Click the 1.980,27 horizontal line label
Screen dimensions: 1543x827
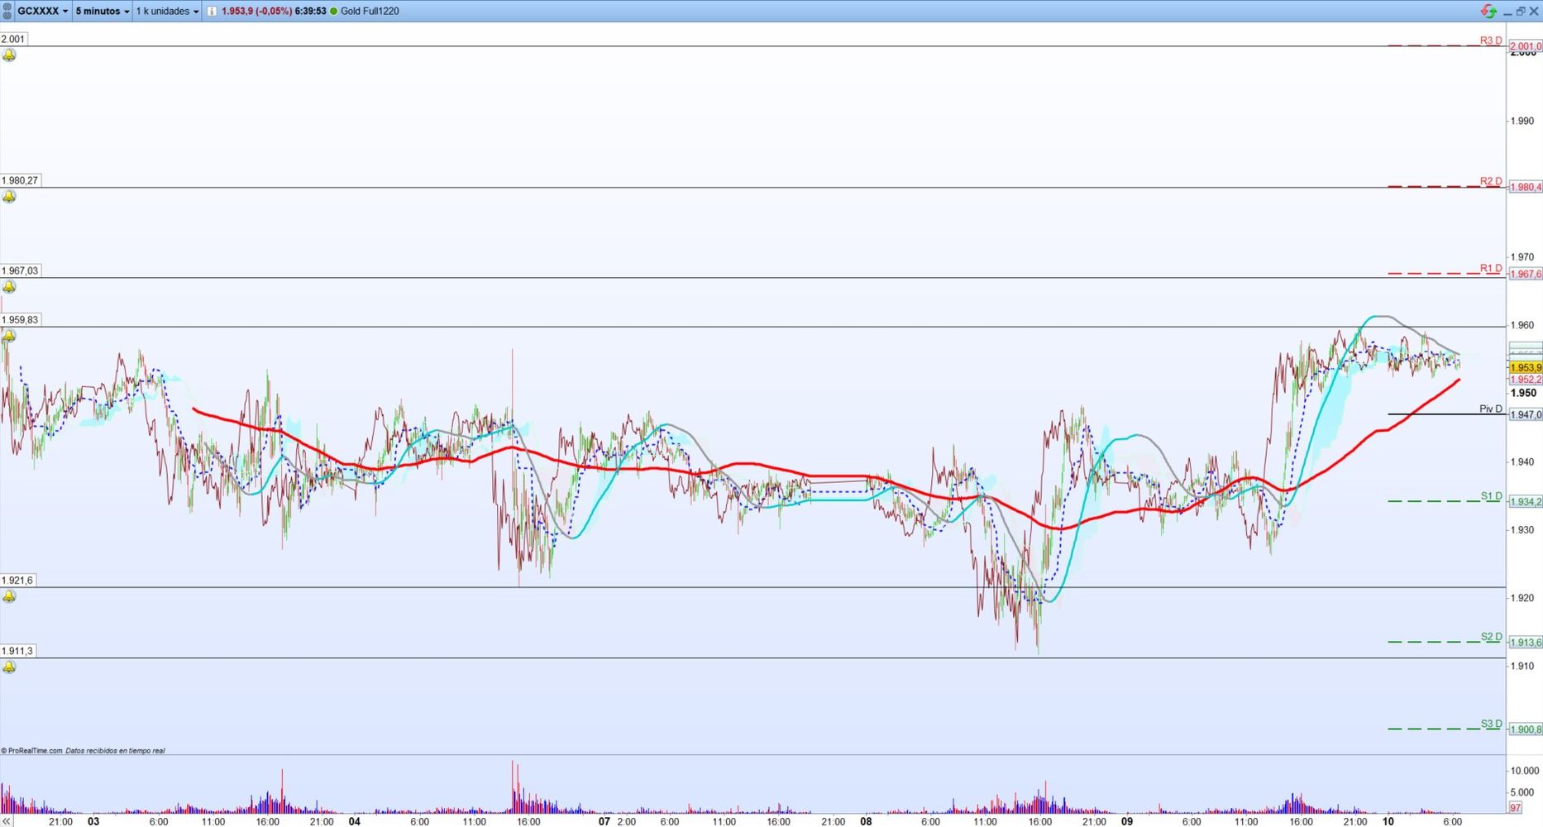[20, 180]
